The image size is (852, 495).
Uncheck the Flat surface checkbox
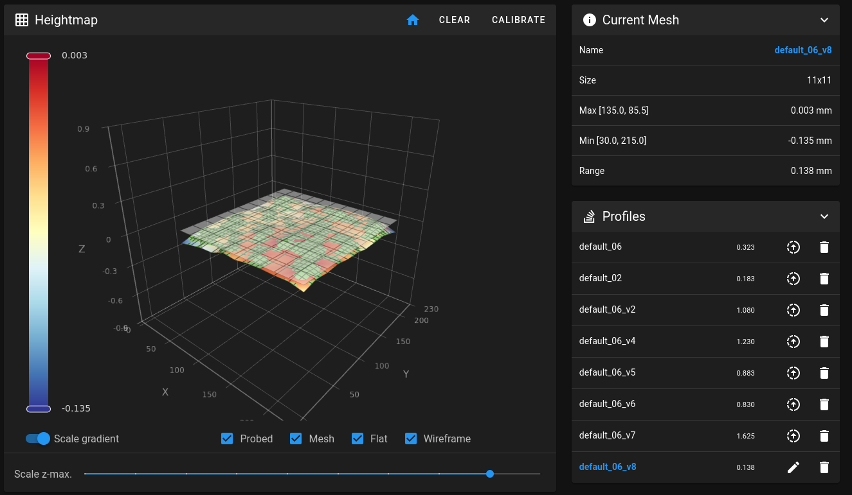[358, 439]
